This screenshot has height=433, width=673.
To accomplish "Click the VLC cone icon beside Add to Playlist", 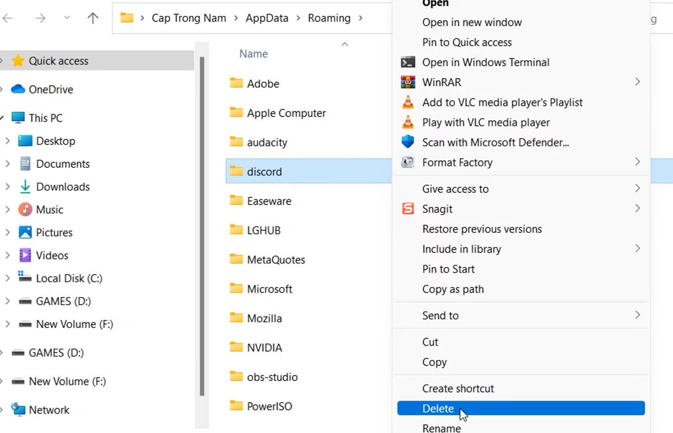I will (408, 102).
